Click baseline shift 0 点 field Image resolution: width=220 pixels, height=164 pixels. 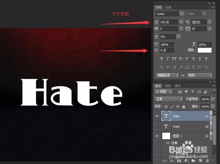[167, 50]
